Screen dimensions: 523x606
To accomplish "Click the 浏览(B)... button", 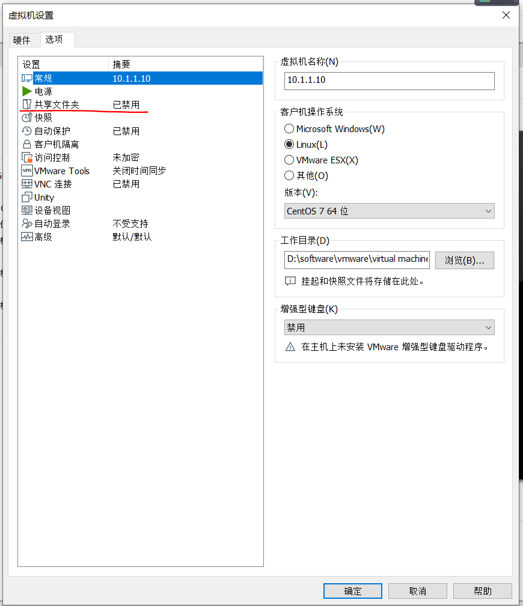I will point(465,260).
